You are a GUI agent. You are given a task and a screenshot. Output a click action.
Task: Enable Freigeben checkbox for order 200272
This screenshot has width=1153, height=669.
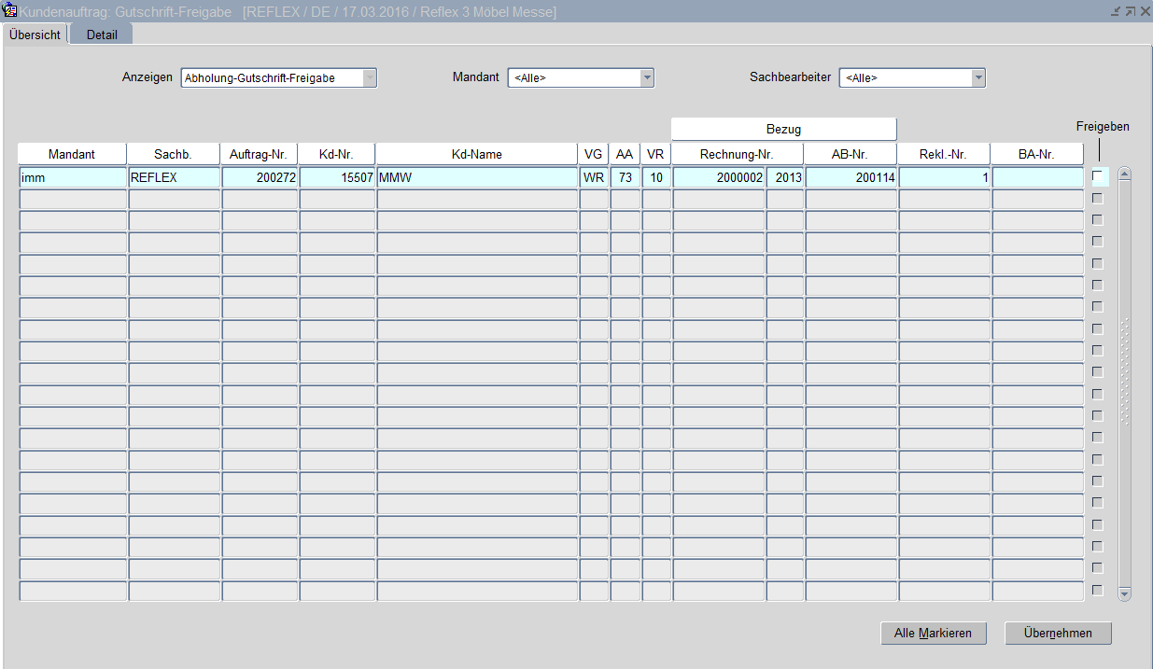point(1098,176)
